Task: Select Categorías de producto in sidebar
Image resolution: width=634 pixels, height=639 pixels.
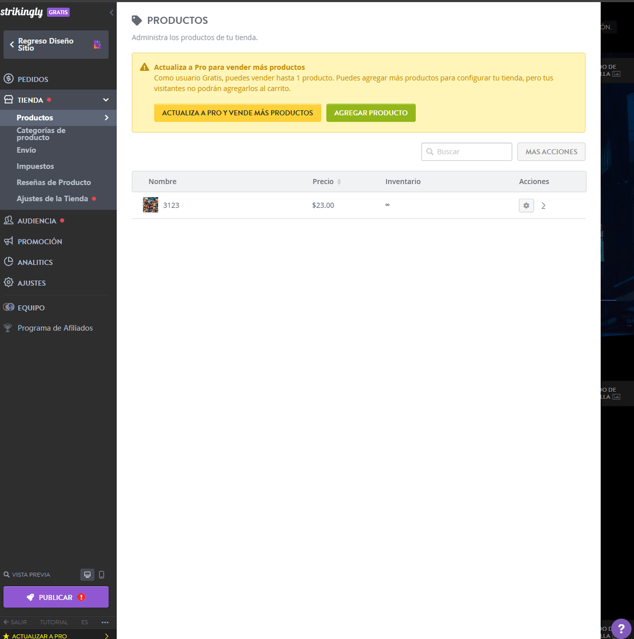Action: 41,133
